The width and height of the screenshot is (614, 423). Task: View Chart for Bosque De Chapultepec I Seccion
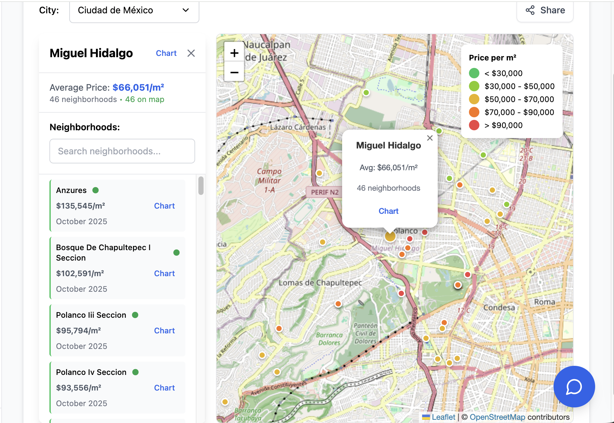coord(164,273)
